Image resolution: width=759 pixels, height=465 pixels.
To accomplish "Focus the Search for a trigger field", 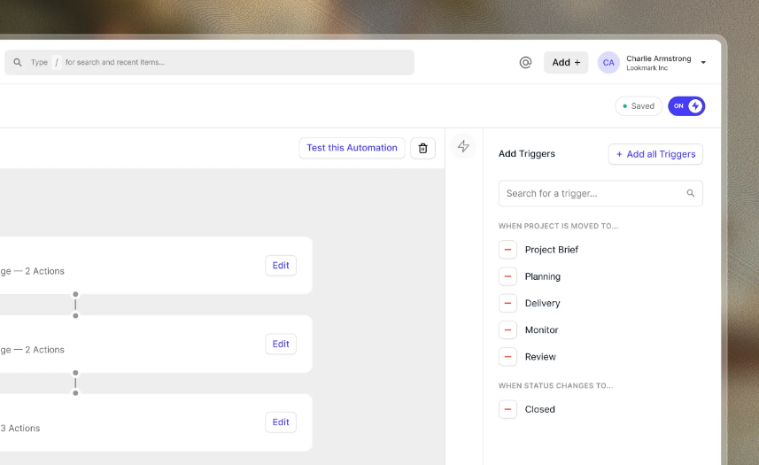I will point(600,194).
